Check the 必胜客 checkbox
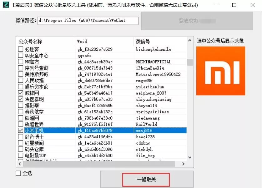Image resolution: width=262 pixels, height=188 pixels. point(21,49)
